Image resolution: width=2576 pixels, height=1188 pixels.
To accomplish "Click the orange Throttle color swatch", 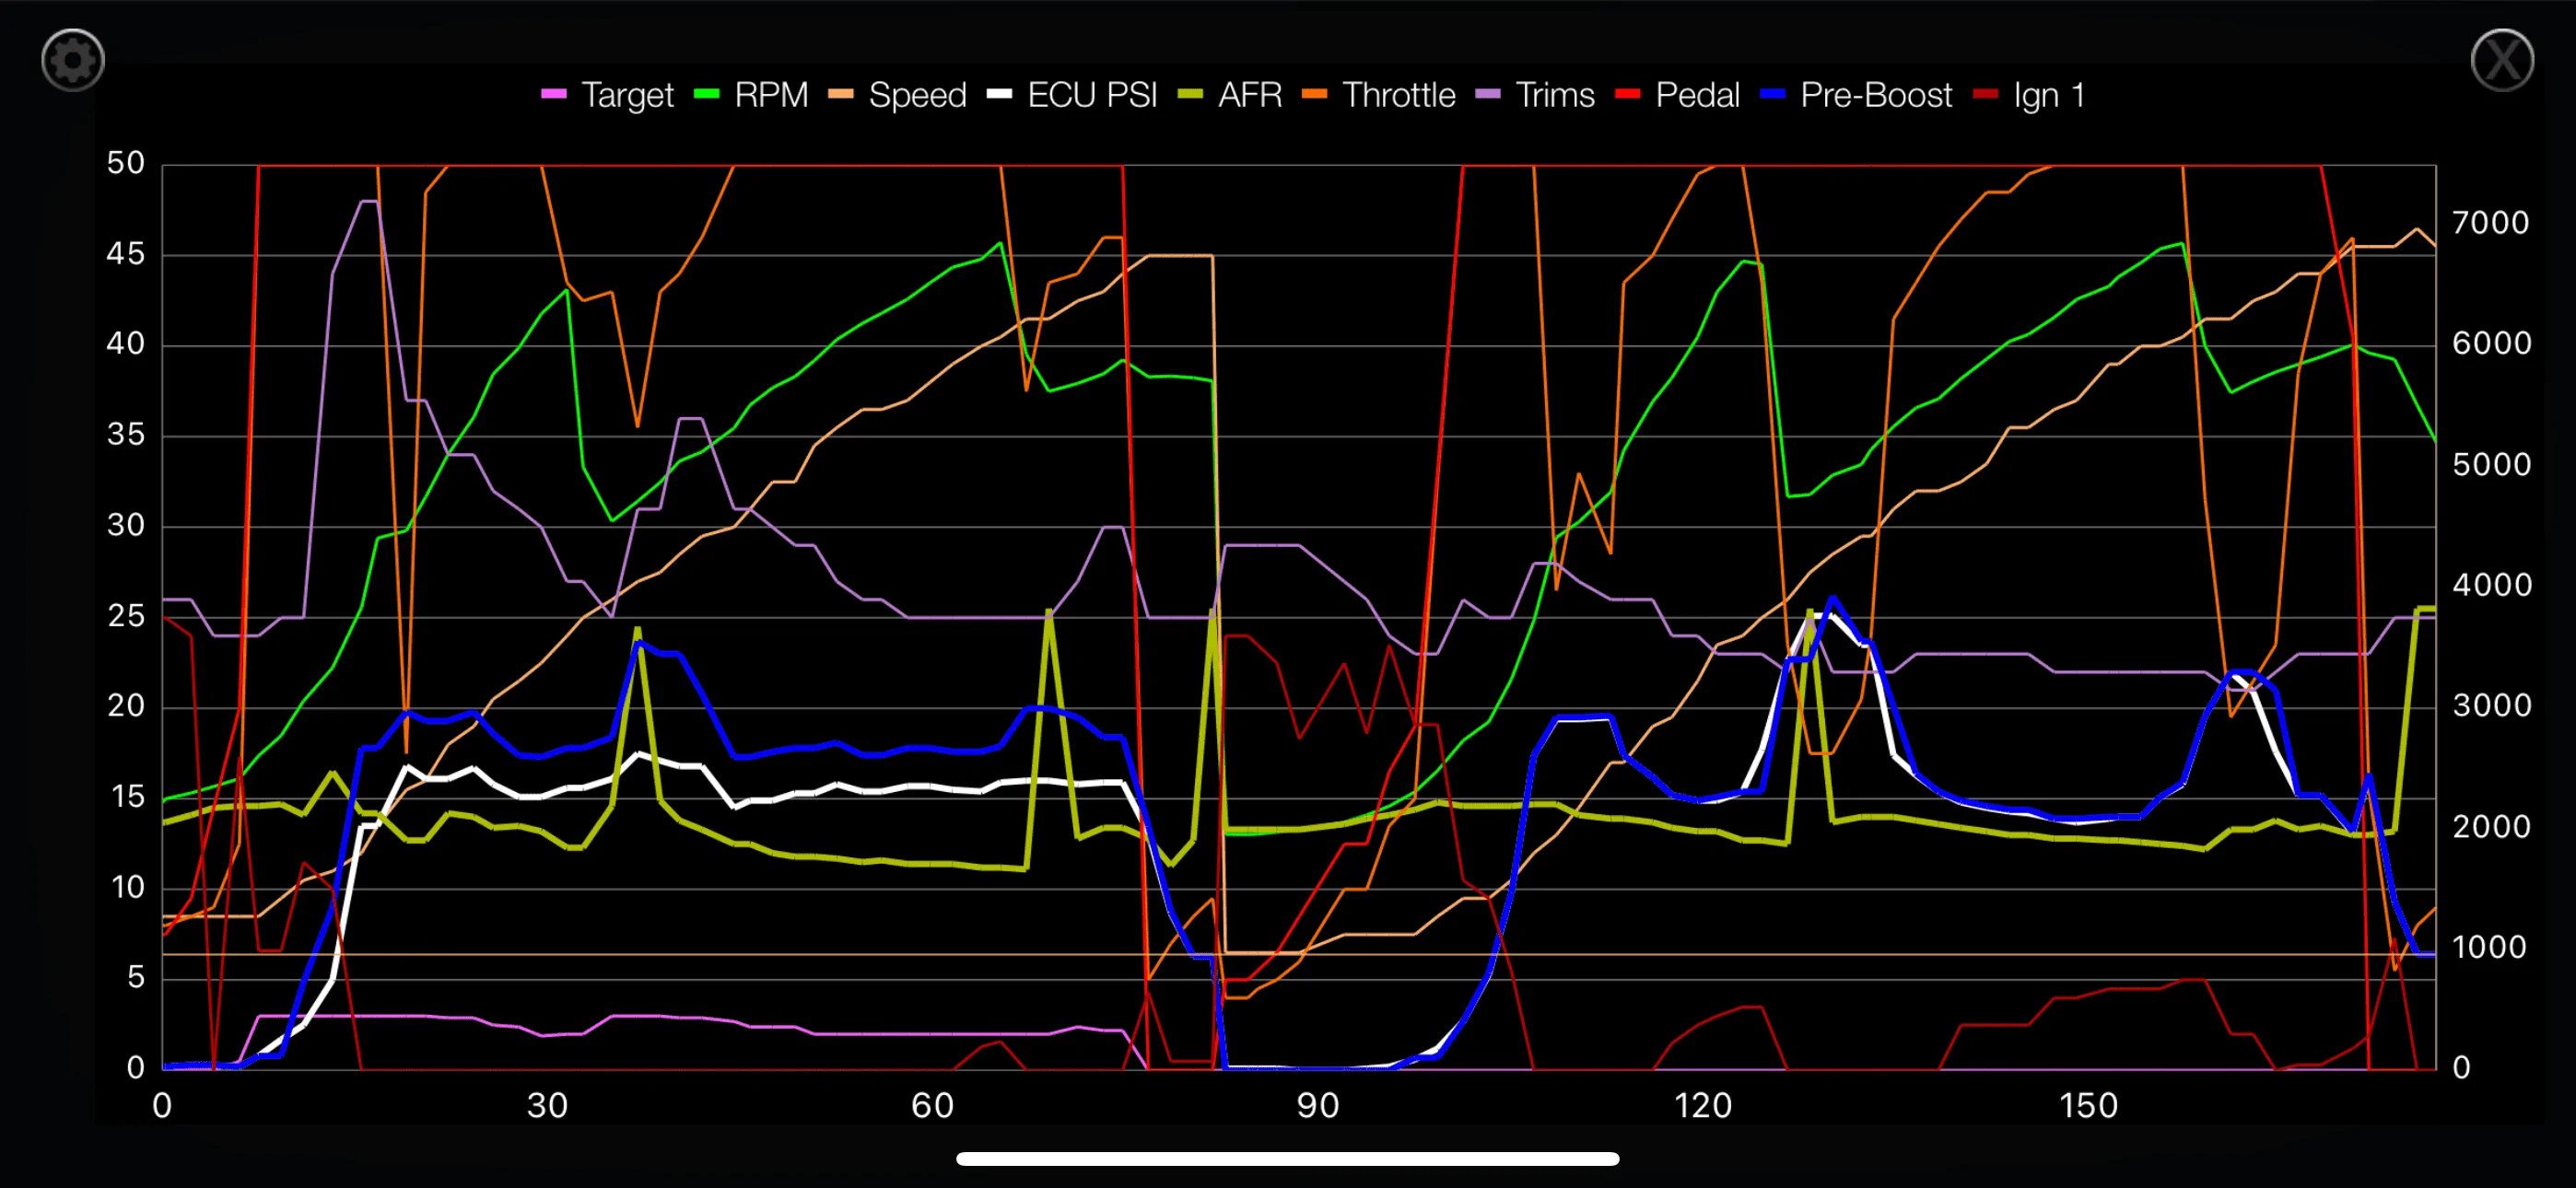I will click(x=1315, y=94).
